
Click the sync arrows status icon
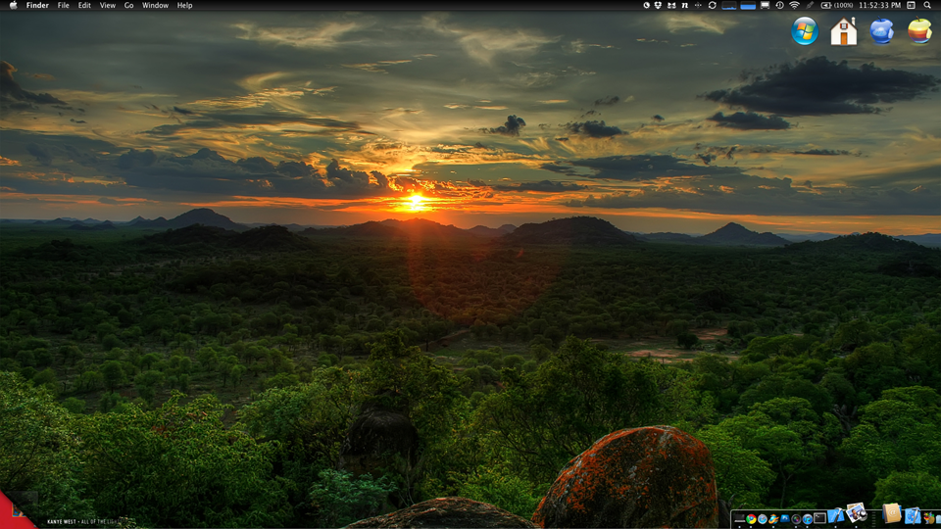pos(713,5)
